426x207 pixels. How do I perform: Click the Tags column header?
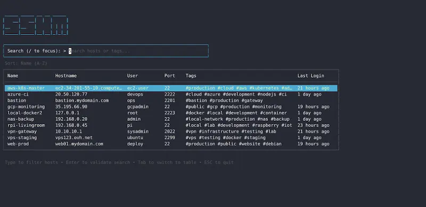pos(191,76)
